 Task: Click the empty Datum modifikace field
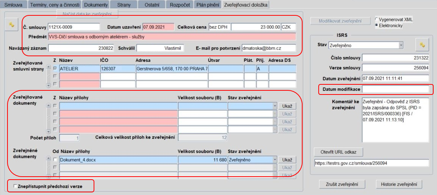(395, 89)
